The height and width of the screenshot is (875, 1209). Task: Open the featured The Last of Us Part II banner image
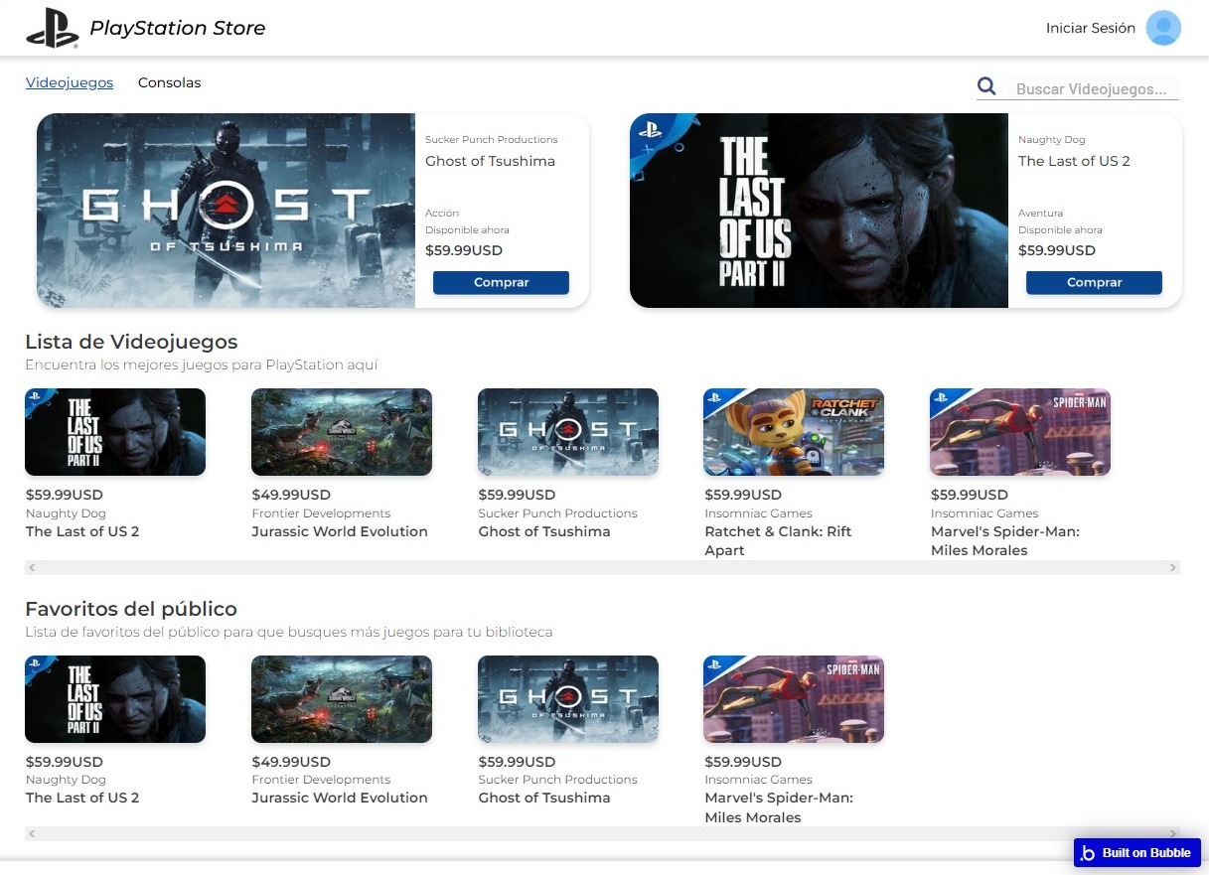point(819,211)
